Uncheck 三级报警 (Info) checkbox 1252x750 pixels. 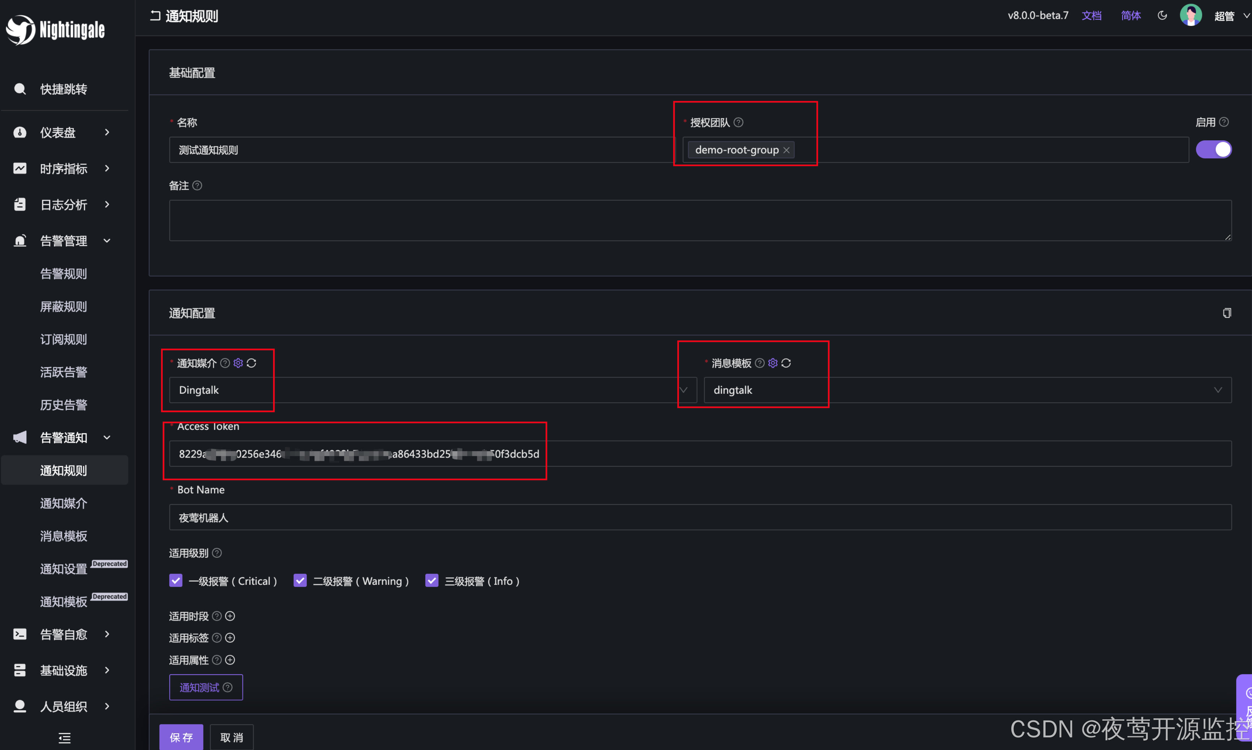(x=431, y=581)
